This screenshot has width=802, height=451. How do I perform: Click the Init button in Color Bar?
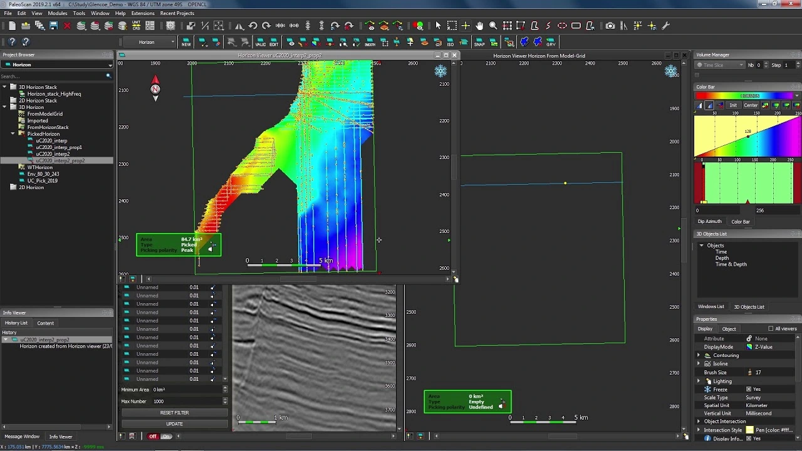(732, 105)
